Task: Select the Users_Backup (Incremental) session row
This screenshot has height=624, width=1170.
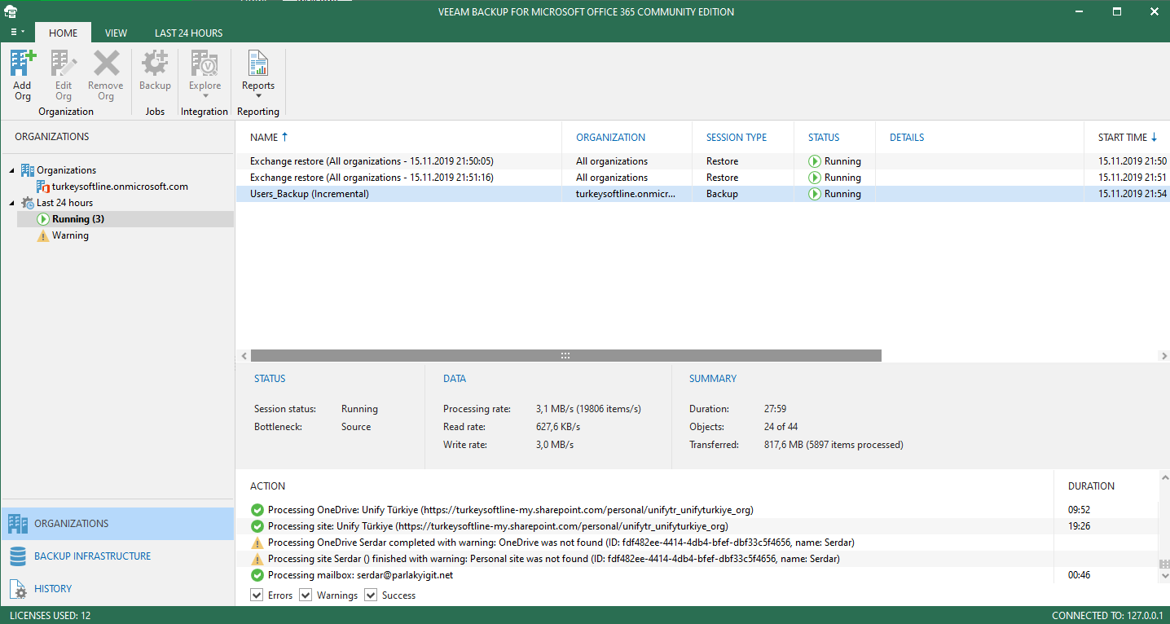Action: coord(702,194)
